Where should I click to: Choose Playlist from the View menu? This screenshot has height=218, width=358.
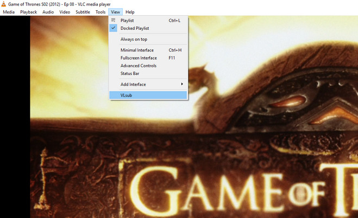tap(148, 20)
